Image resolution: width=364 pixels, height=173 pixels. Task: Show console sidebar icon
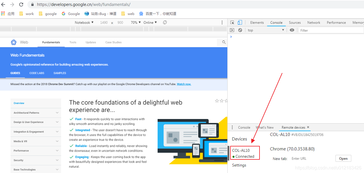tap(232, 30)
